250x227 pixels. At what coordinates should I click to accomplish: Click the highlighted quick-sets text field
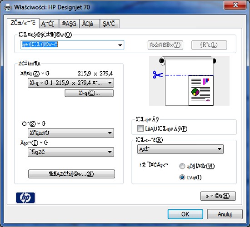(x=69, y=45)
